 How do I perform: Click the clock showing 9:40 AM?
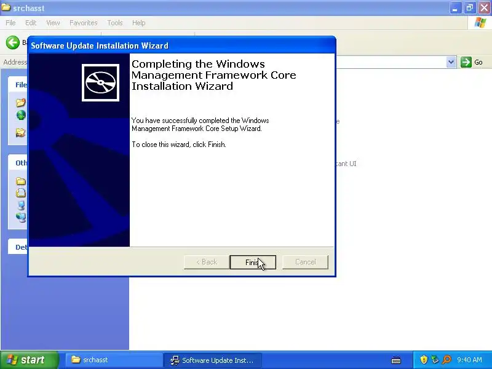[x=469, y=360]
